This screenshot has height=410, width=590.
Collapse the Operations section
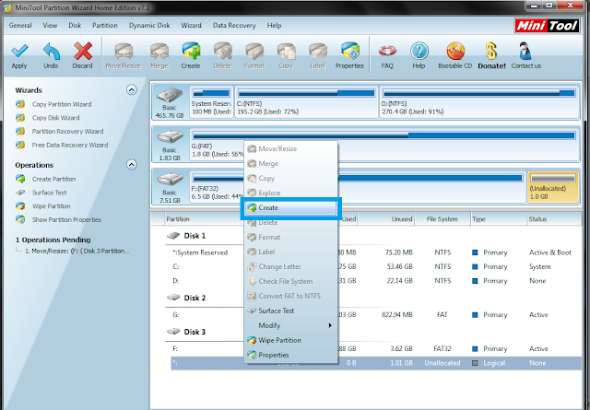click(x=131, y=165)
